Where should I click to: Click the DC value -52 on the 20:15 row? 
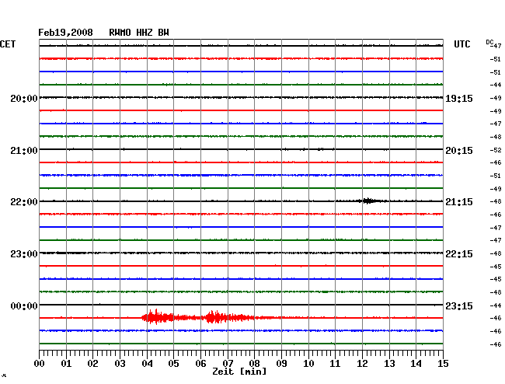pyautogui.click(x=496, y=150)
